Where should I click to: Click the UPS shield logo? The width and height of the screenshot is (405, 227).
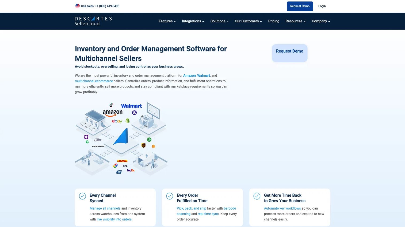[x=143, y=145]
